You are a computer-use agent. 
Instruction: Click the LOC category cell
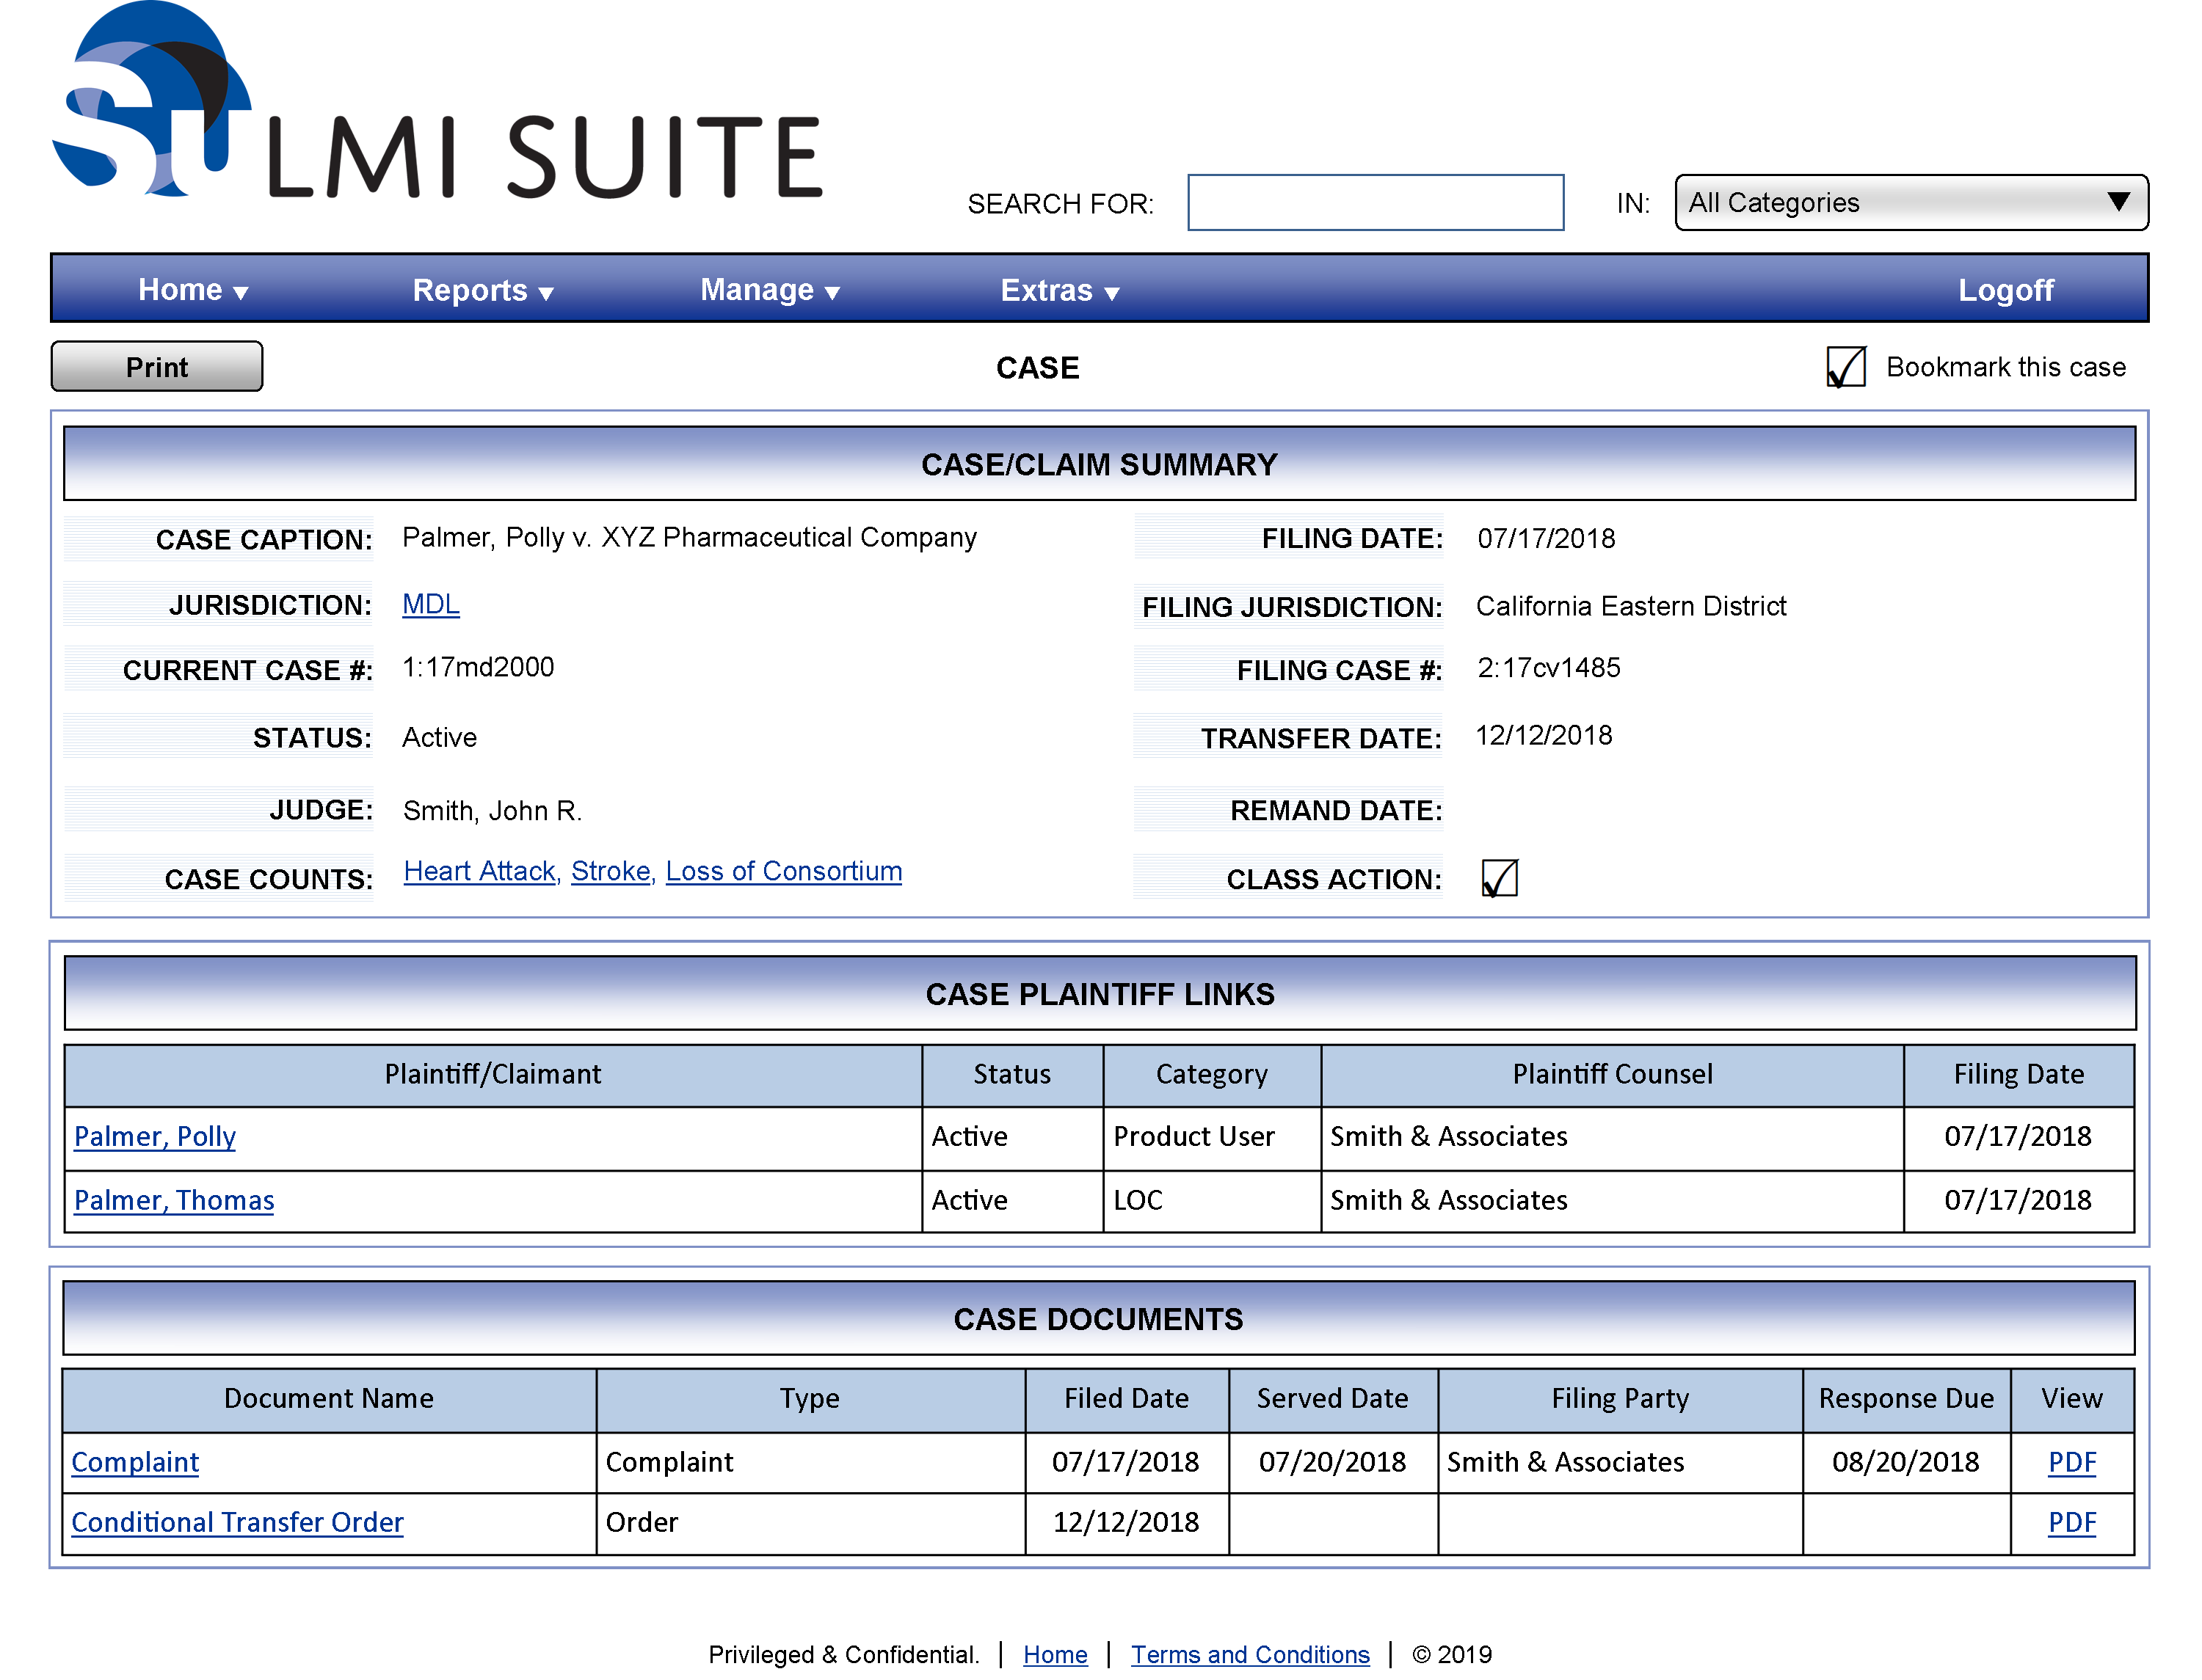coord(1212,1200)
